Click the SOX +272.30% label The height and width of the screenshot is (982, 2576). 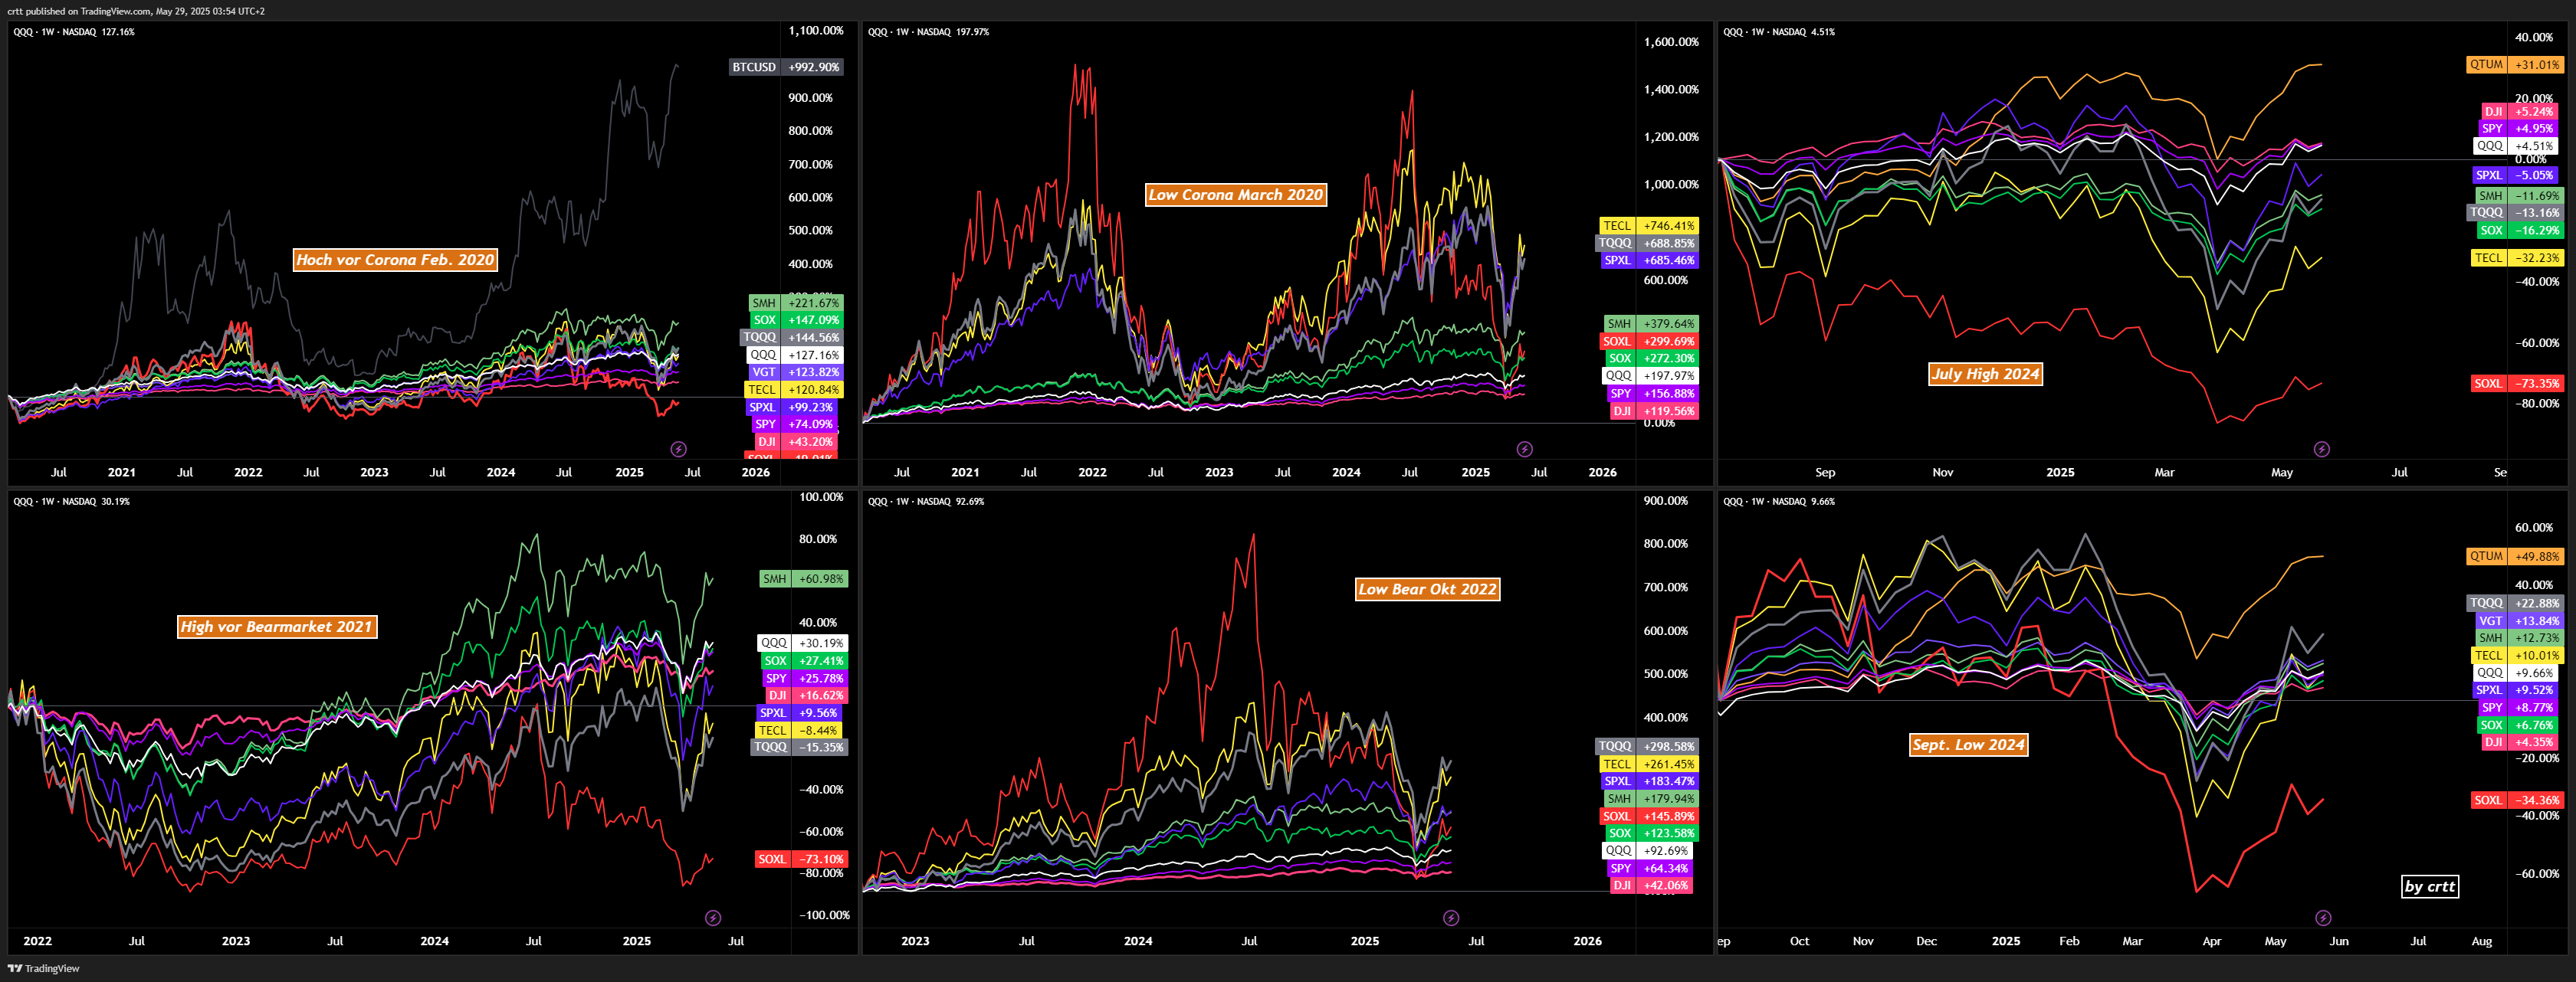coord(1650,358)
